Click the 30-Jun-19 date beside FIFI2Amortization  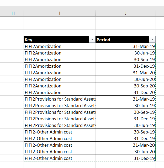click(x=126, y=53)
